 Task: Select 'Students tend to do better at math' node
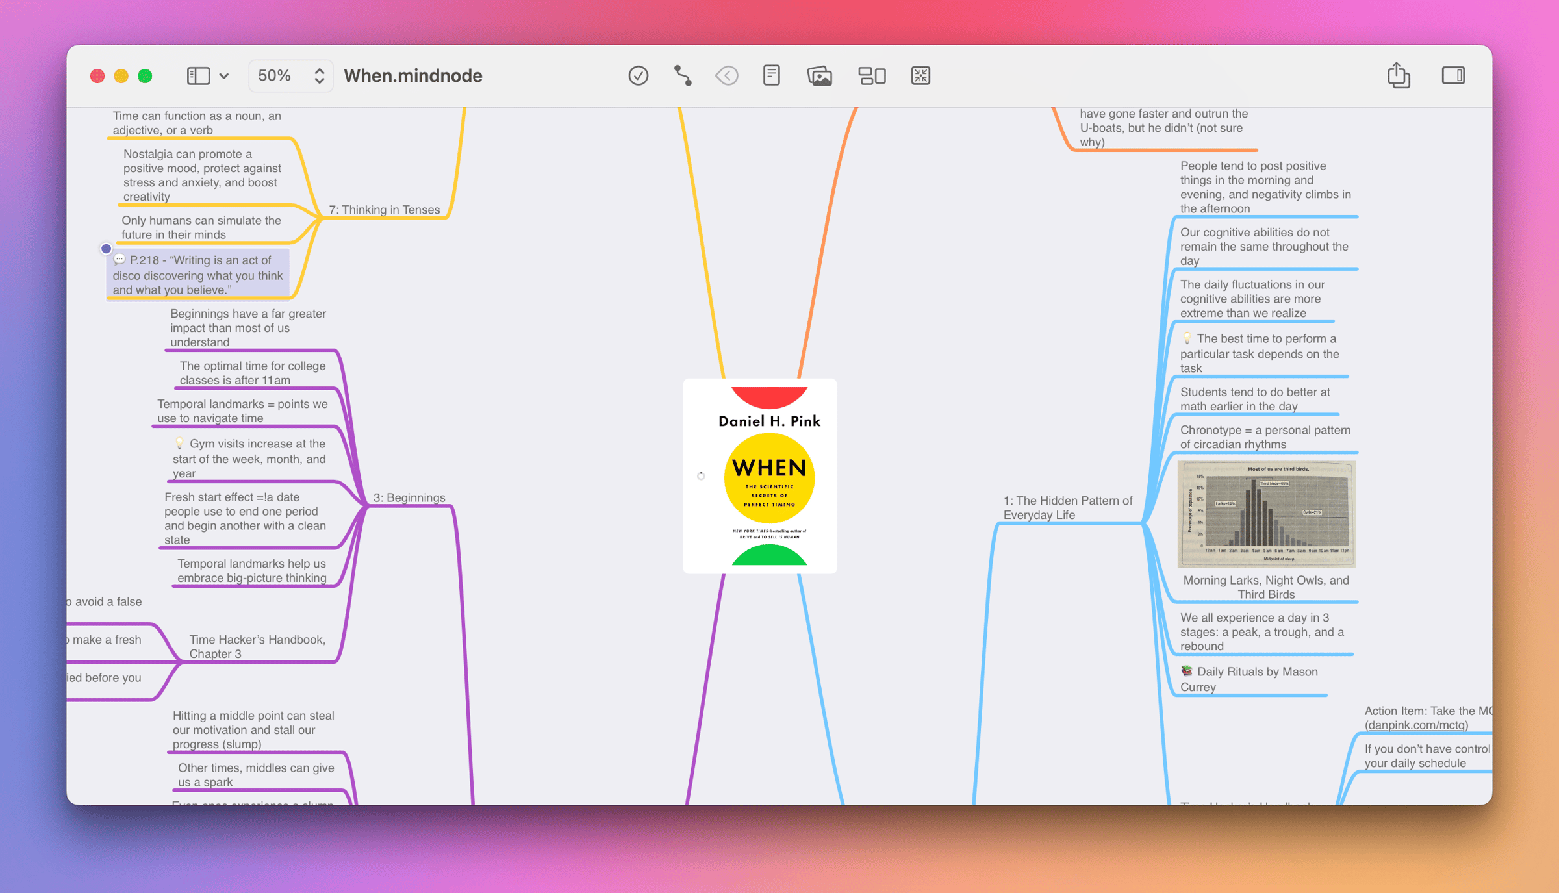coord(1255,399)
